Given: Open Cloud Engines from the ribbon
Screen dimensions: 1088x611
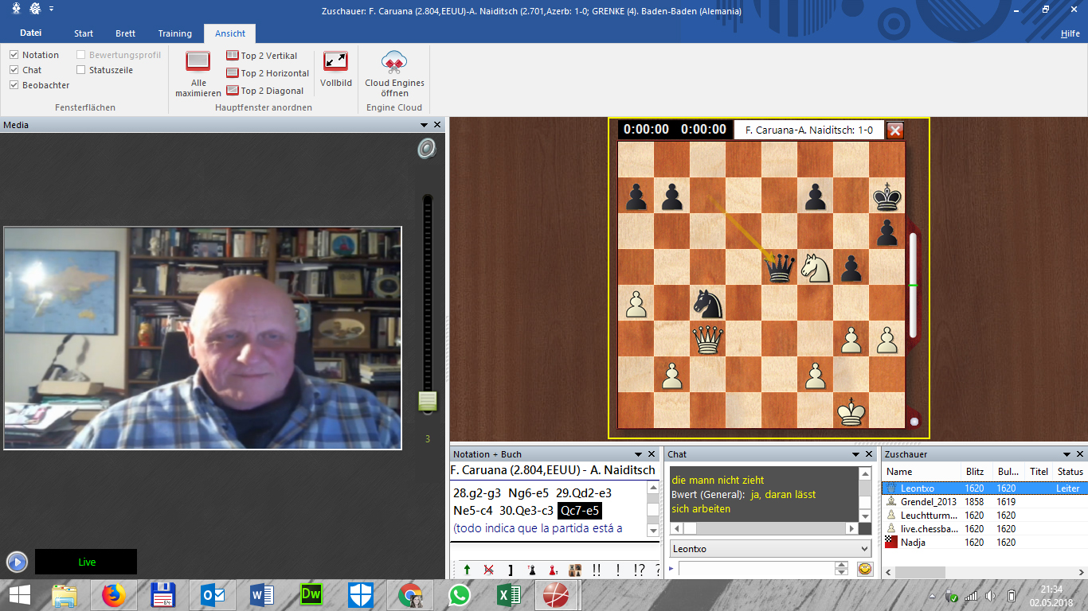Looking at the screenshot, I should click(x=394, y=62).
